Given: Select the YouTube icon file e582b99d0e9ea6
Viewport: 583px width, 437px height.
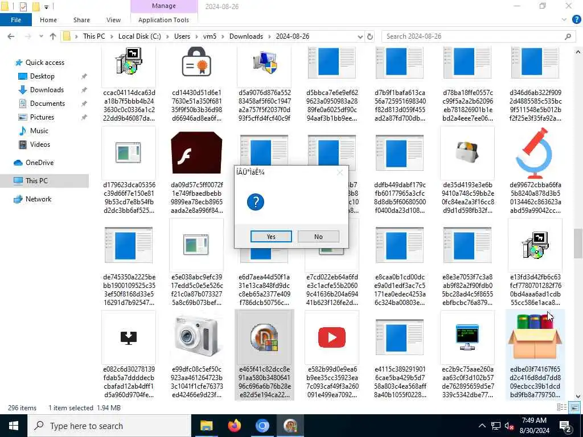Looking at the screenshot, I should (x=332, y=355).
